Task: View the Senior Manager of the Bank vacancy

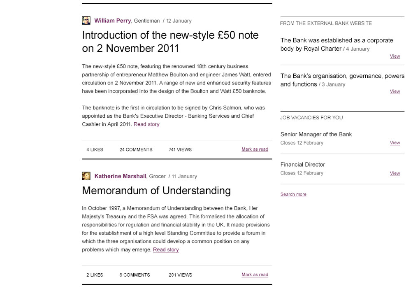Action: point(395,143)
